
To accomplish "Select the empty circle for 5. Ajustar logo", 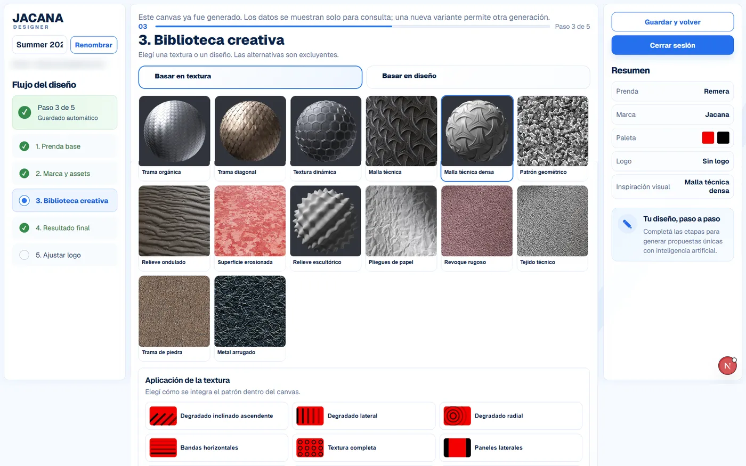I will (x=24, y=255).
